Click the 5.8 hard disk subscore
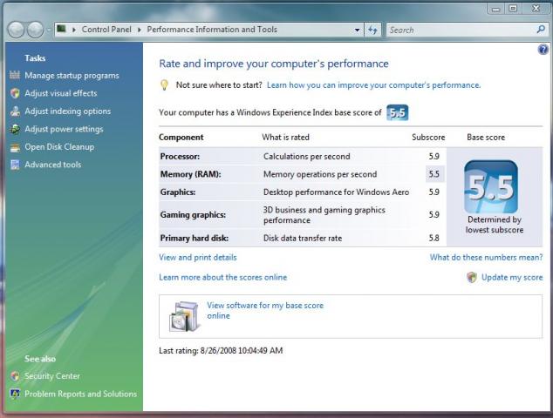553x418 pixels. coord(434,238)
